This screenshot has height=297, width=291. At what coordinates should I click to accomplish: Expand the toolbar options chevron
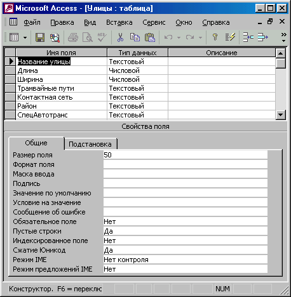[283, 37]
